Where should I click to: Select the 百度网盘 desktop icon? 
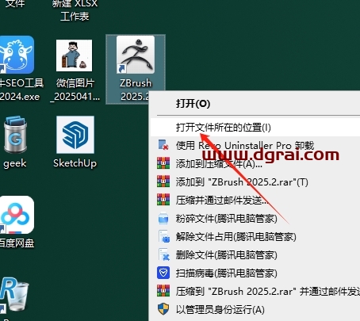click(x=17, y=223)
